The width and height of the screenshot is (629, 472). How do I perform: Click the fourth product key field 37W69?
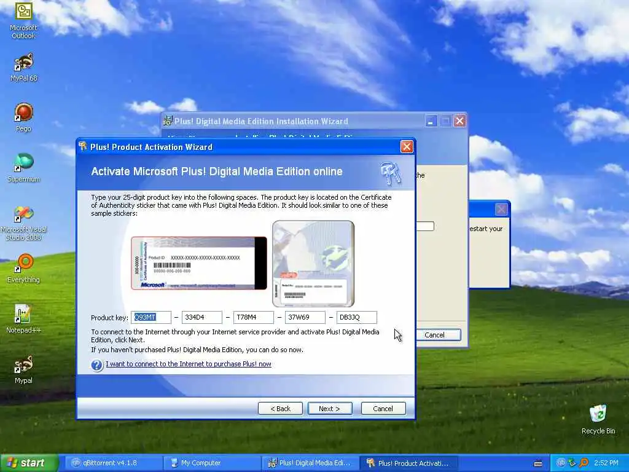click(x=305, y=317)
